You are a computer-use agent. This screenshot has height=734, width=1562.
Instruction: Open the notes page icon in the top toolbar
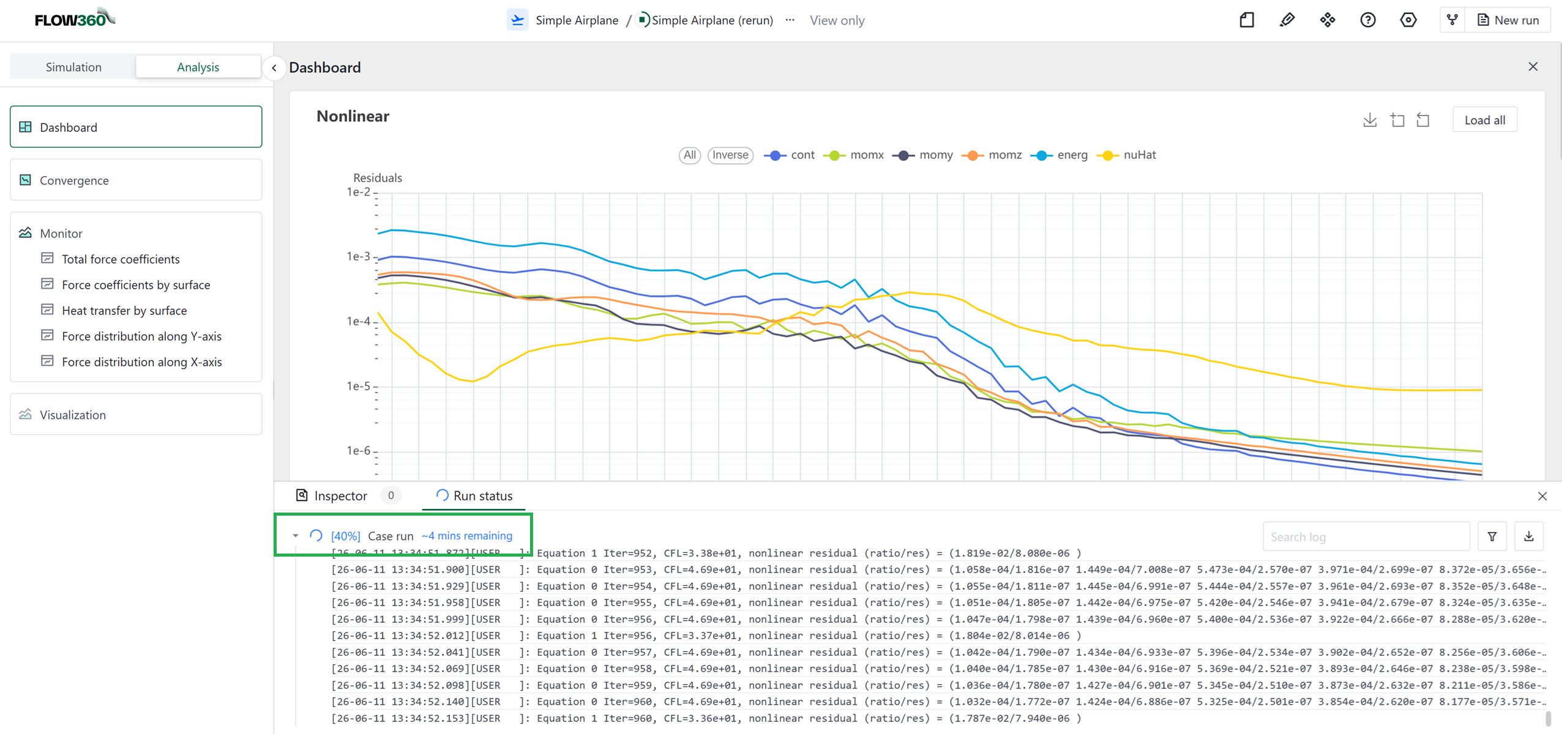[1247, 20]
